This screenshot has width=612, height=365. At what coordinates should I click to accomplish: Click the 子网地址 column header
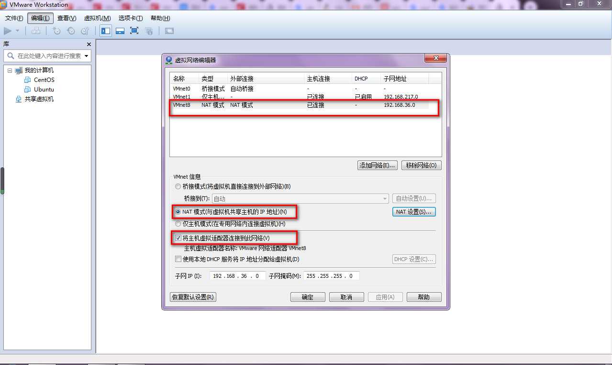tap(405, 79)
